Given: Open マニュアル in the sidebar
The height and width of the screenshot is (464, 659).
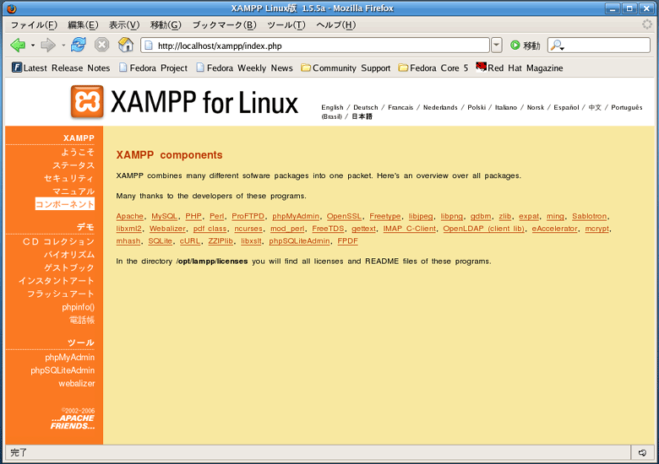Looking at the screenshot, I should coord(74,192).
